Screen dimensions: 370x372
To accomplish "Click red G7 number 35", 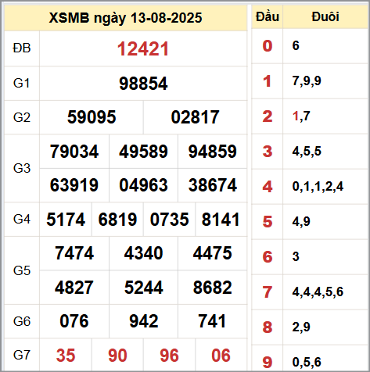I will coord(66,356).
